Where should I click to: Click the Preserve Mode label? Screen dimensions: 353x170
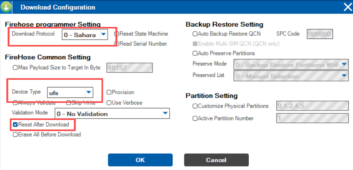pos(210,64)
